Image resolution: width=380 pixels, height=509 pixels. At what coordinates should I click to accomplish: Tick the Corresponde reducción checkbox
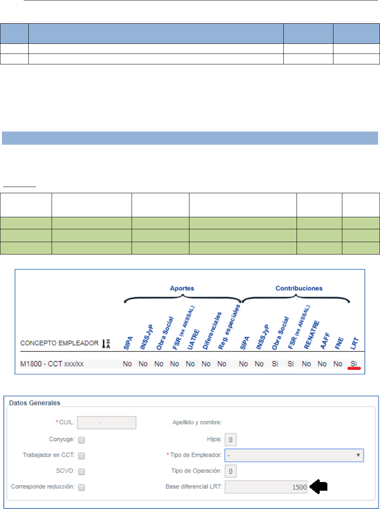(x=82, y=487)
